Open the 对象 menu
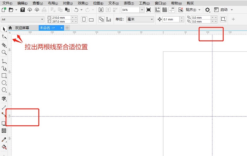This screenshot has width=247, height=156. [x=68, y=3]
